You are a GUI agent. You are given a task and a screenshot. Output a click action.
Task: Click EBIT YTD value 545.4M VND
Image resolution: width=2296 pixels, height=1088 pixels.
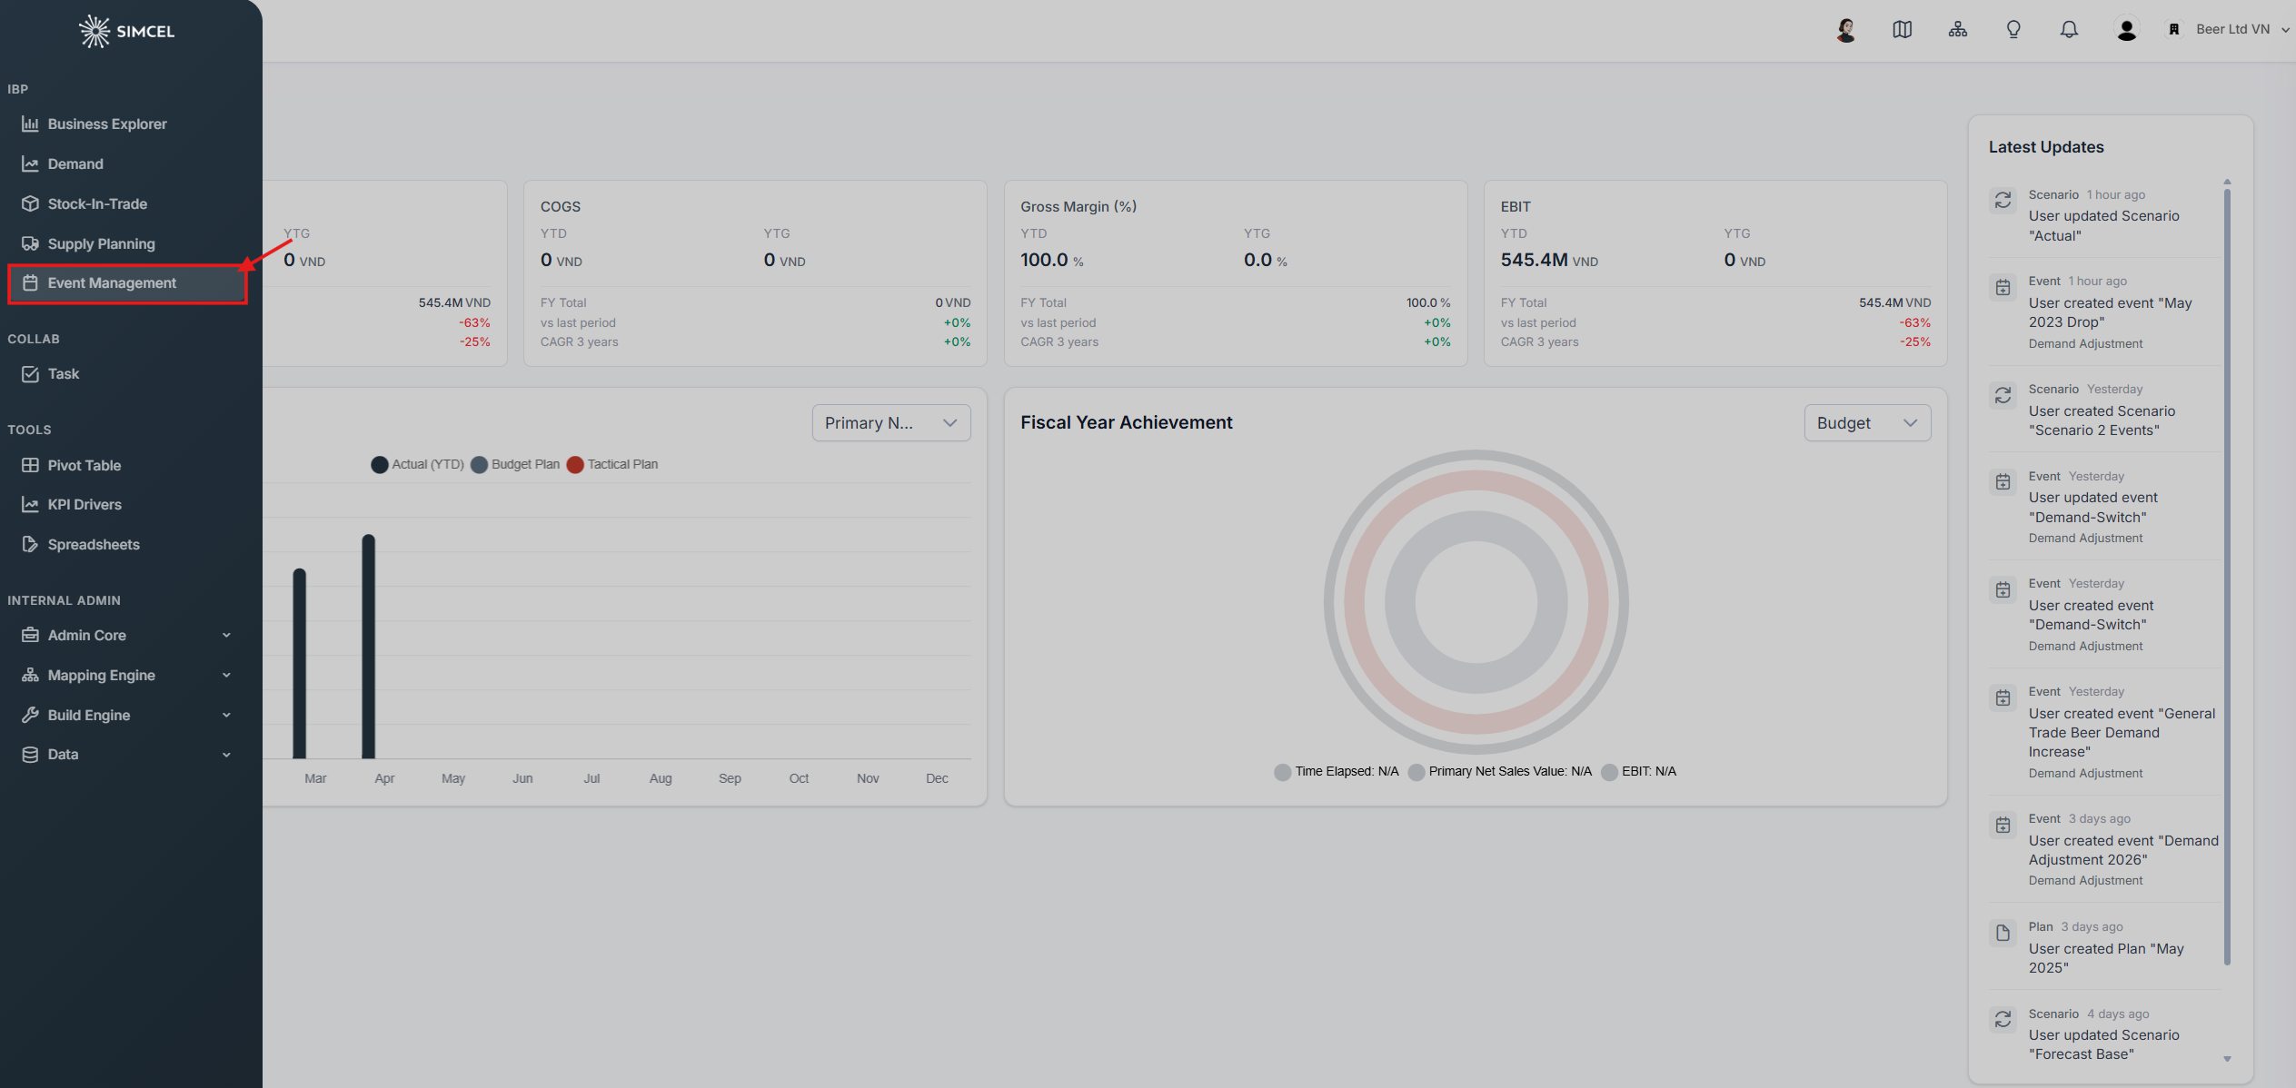tap(1549, 260)
